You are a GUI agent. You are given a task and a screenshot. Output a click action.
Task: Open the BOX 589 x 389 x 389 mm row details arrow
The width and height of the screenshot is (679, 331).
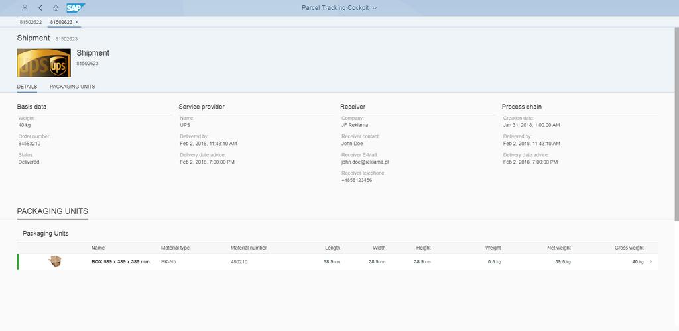(650, 262)
